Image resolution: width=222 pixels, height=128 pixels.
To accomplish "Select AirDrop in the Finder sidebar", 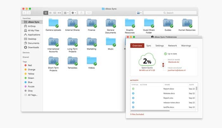I will [x=32, y=26].
